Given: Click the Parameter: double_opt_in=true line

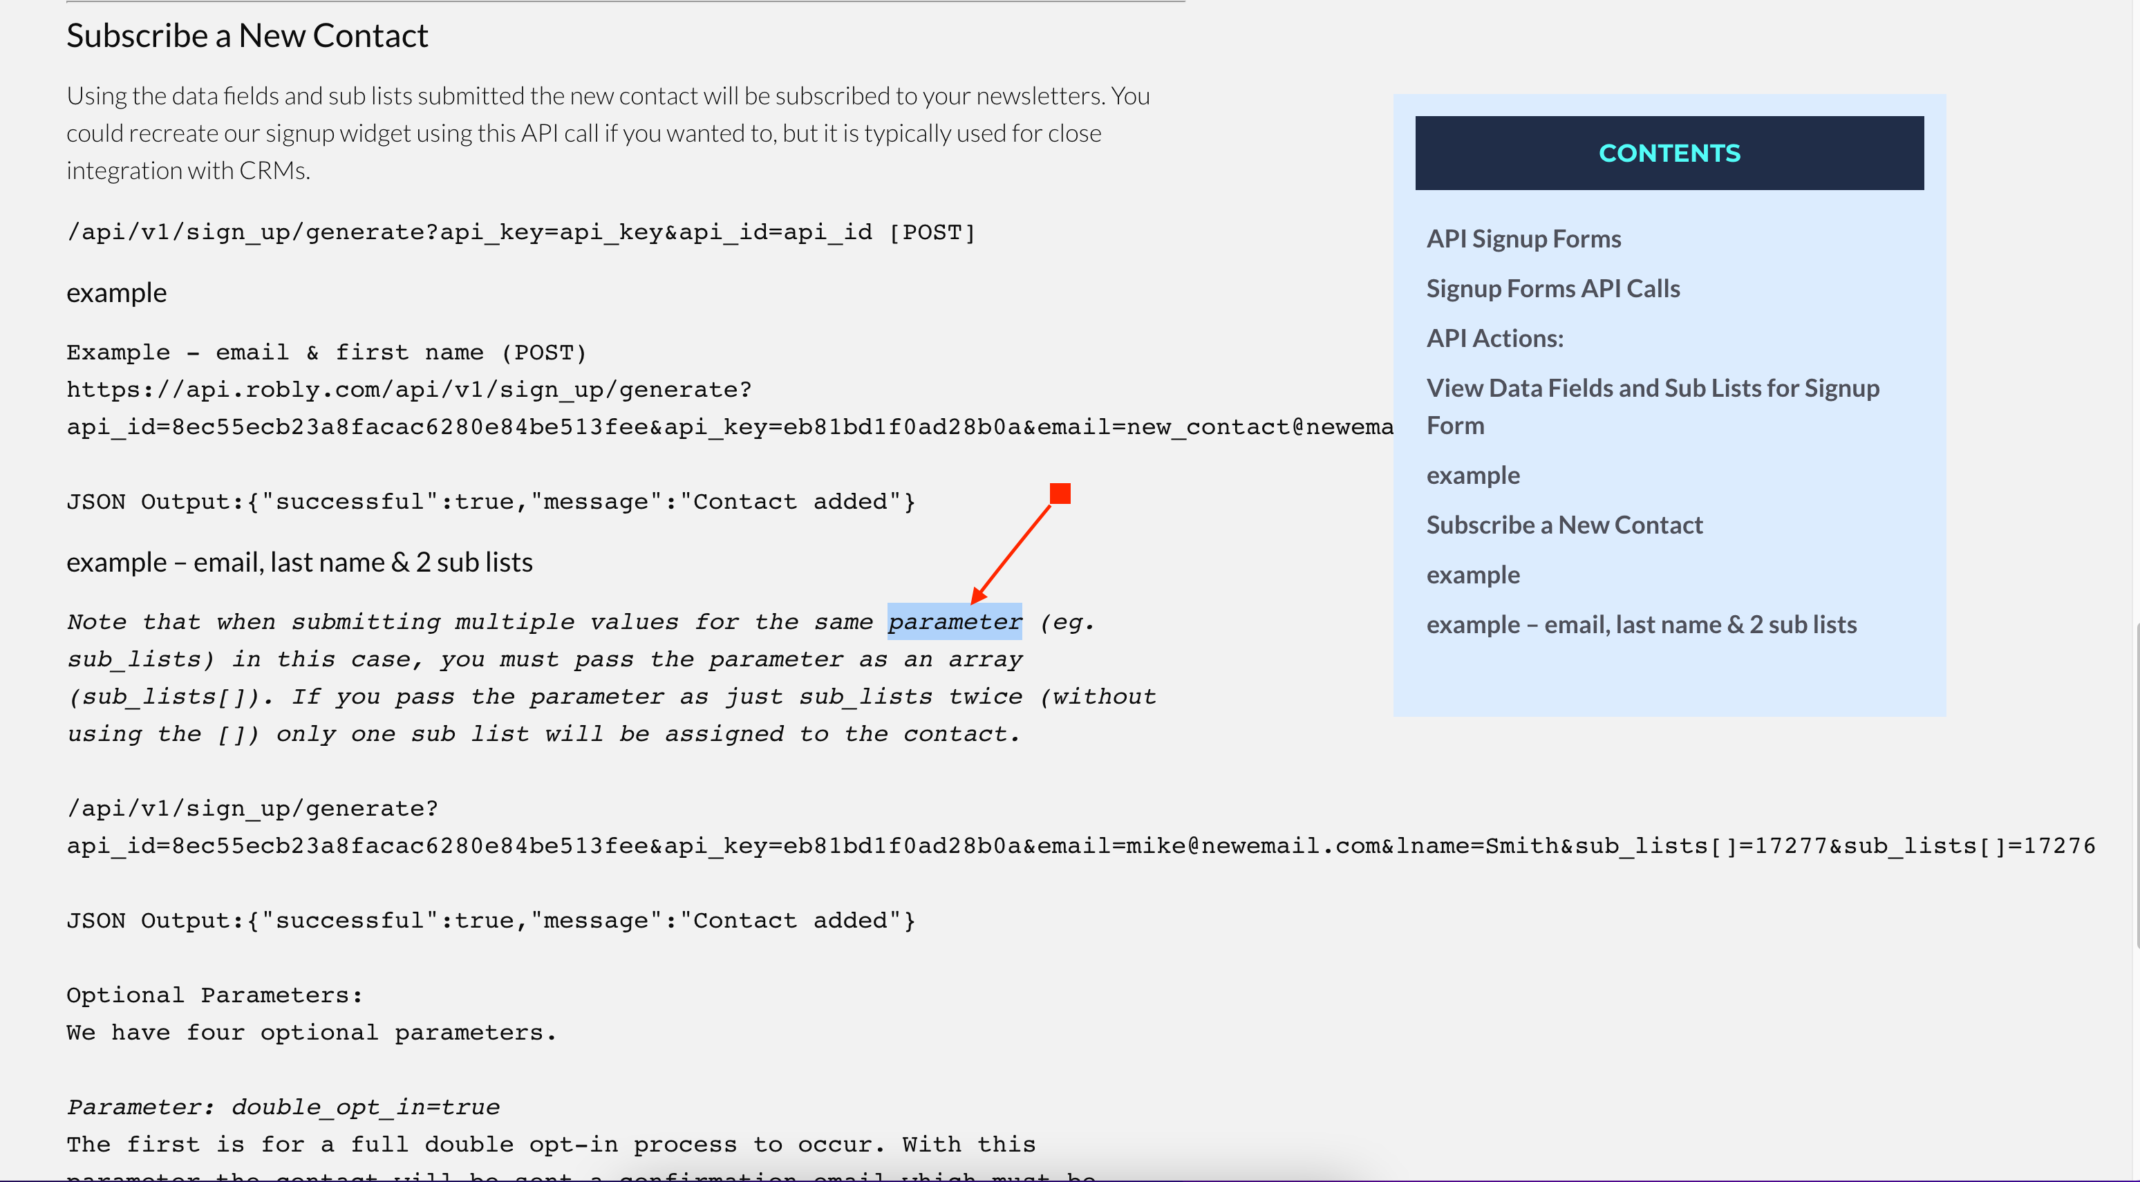Looking at the screenshot, I should pyautogui.click(x=283, y=1107).
